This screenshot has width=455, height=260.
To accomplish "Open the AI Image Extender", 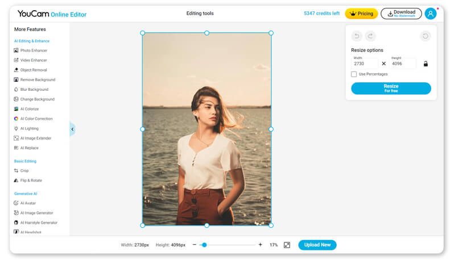I will click(x=32, y=138).
